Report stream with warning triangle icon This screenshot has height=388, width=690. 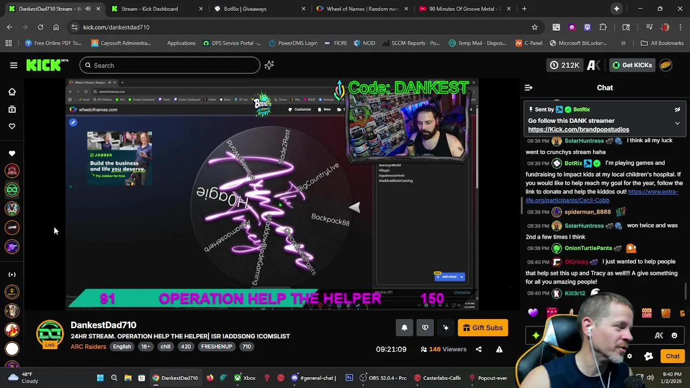pos(499,349)
